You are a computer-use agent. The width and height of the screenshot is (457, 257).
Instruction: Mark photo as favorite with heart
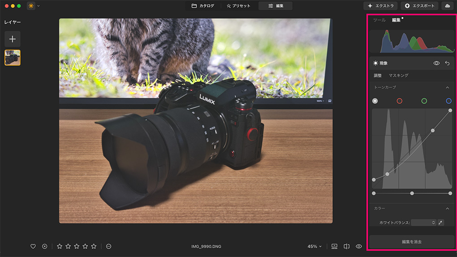point(33,247)
